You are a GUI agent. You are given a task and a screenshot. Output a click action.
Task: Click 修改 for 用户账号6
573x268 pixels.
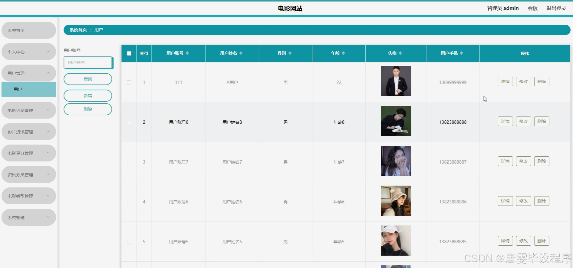click(x=523, y=201)
